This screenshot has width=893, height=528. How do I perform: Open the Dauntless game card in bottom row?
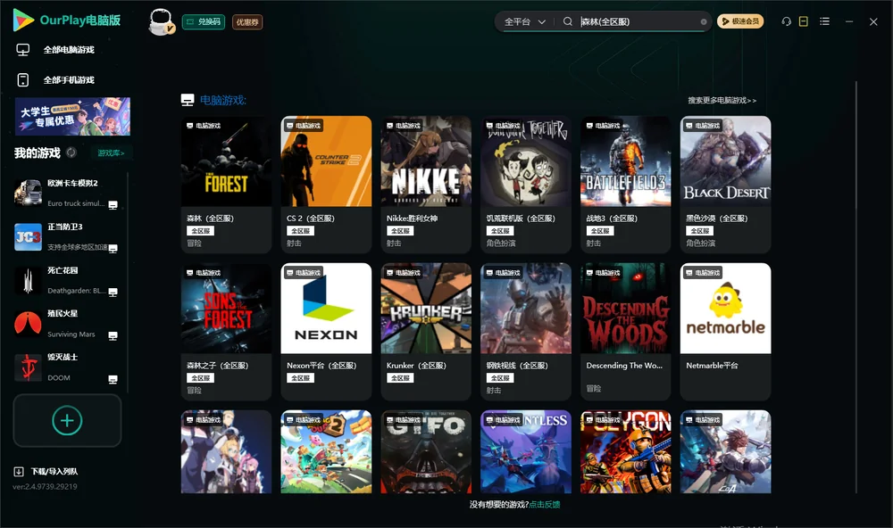point(526,452)
